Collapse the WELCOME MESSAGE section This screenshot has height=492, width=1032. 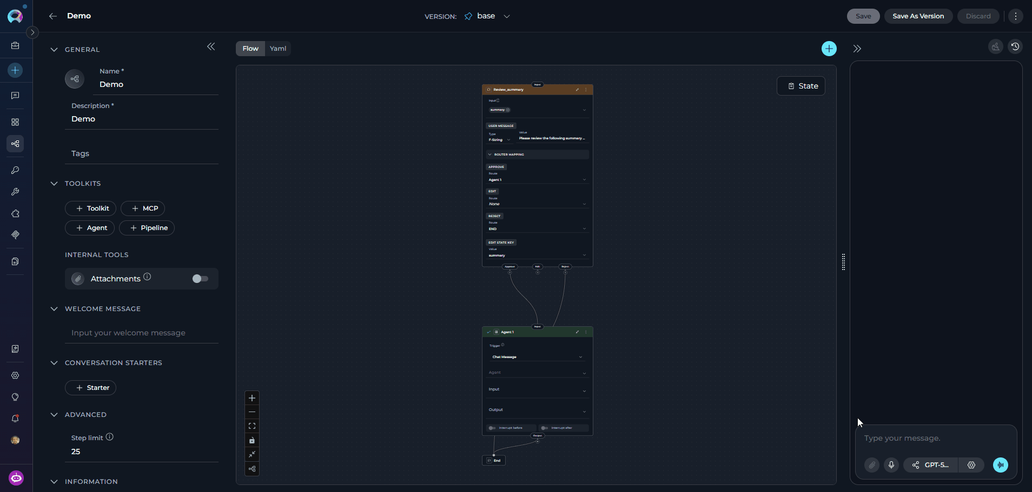click(54, 309)
